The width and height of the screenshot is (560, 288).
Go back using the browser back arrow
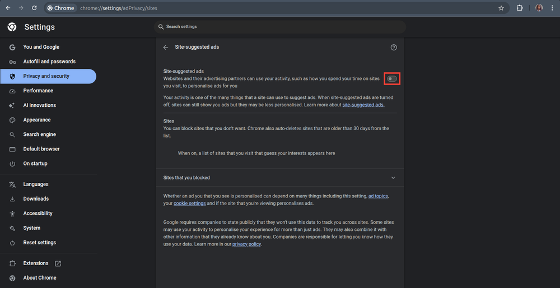(x=8, y=8)
